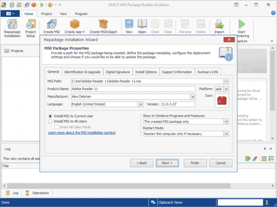
Task: Click the Rename ribbon icon
Action: (x=185, y=24)
